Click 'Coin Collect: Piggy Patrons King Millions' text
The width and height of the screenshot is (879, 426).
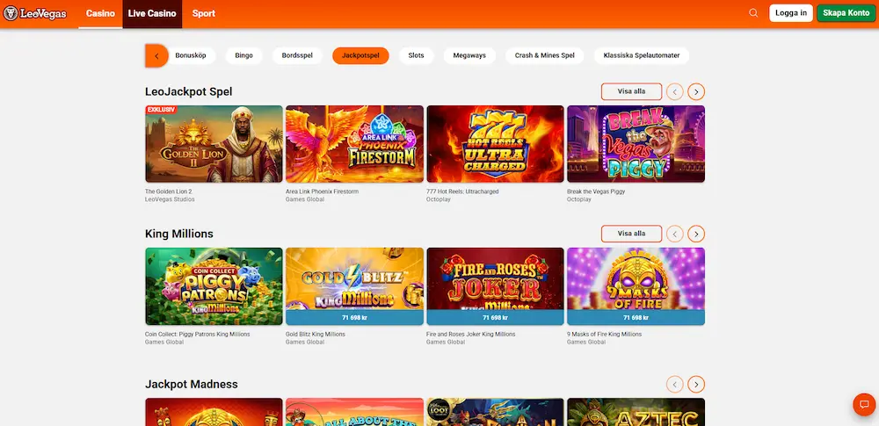(197, 334)
